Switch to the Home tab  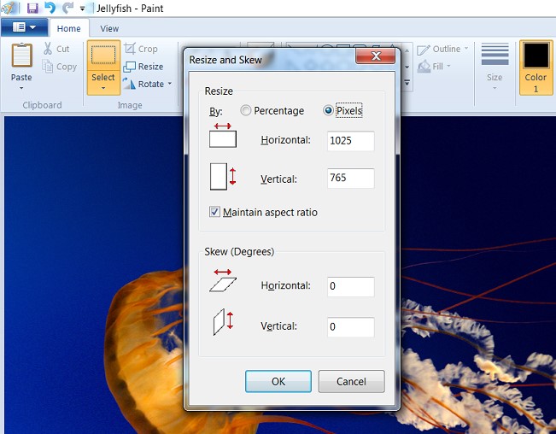tap(68, 28)
